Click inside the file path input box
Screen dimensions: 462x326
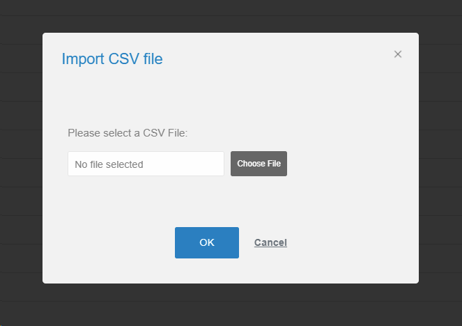(x=146, y=164)
